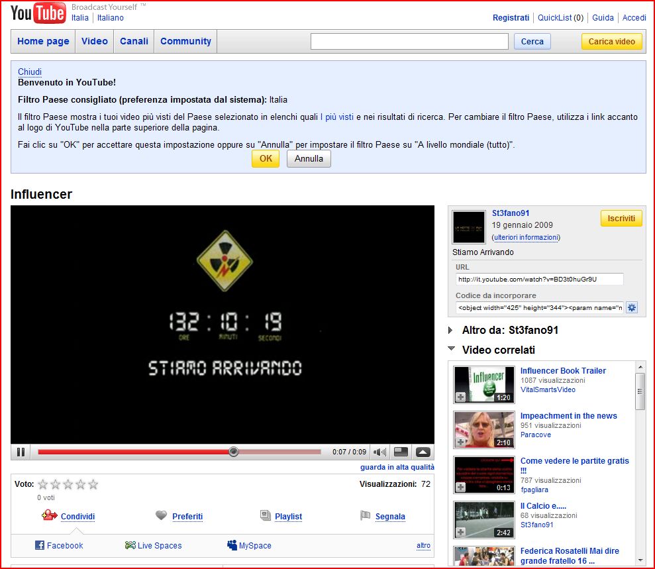Flag video using Segnala
The height and width of the screenshot is (569, 655).
coord(389,517)
